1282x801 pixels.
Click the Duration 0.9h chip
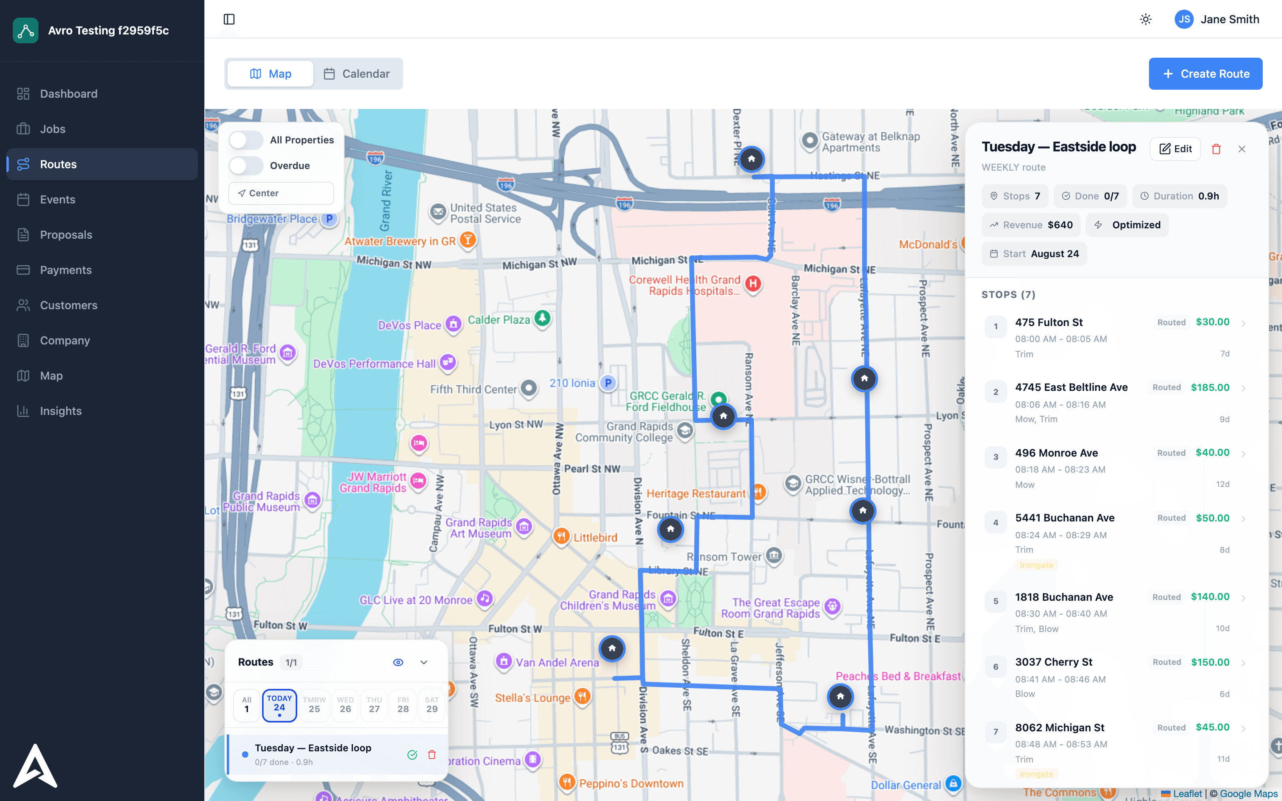pyautogui.click(x=1180, y=196)
